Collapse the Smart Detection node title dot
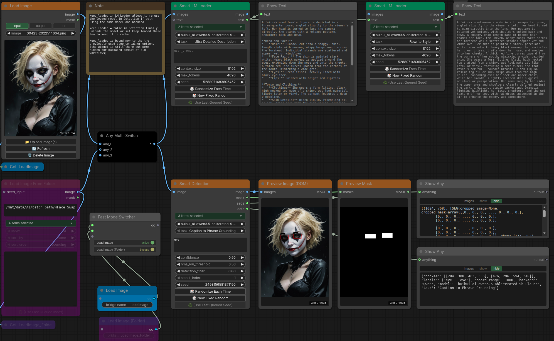 coord(175,184)
